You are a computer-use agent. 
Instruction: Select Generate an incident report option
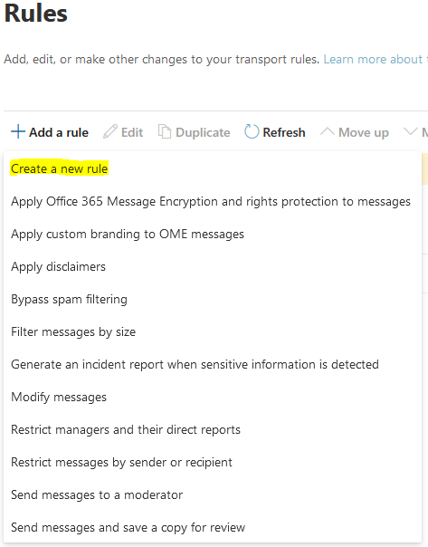[x=195, y=364]
